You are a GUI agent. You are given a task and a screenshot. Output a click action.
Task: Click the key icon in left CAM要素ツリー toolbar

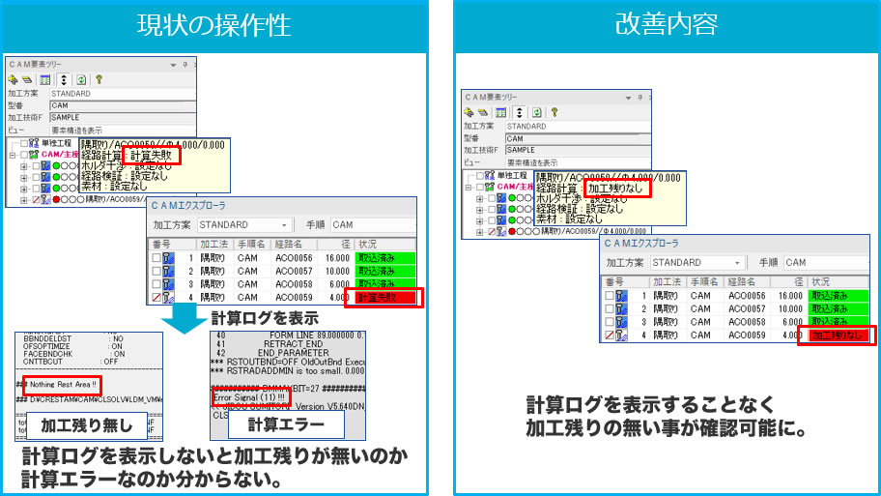[x=99, y=79]
